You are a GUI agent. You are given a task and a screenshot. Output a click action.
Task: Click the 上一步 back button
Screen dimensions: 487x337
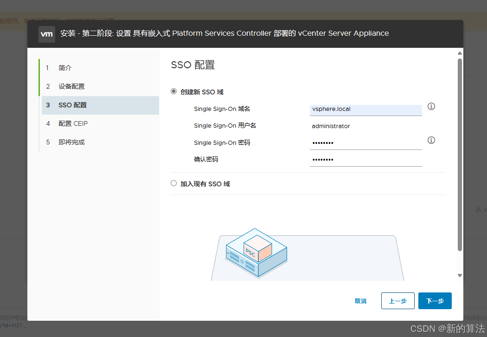click(x=398, y=301)
